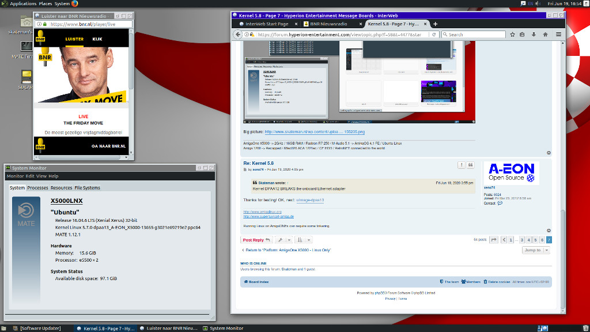Expand the post sort options dropdown

coord(303,240)
